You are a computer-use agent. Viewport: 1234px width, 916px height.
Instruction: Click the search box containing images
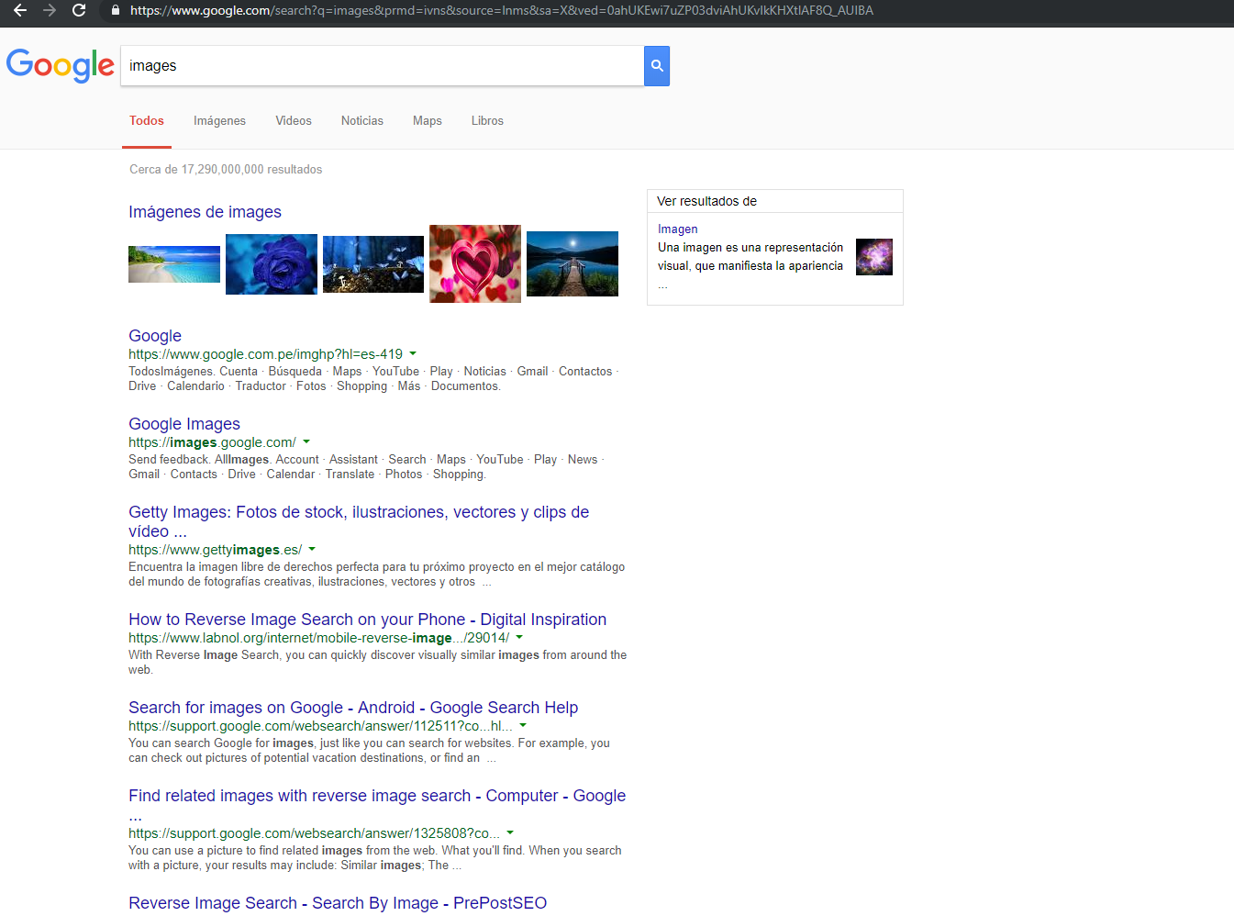point(383,66)
